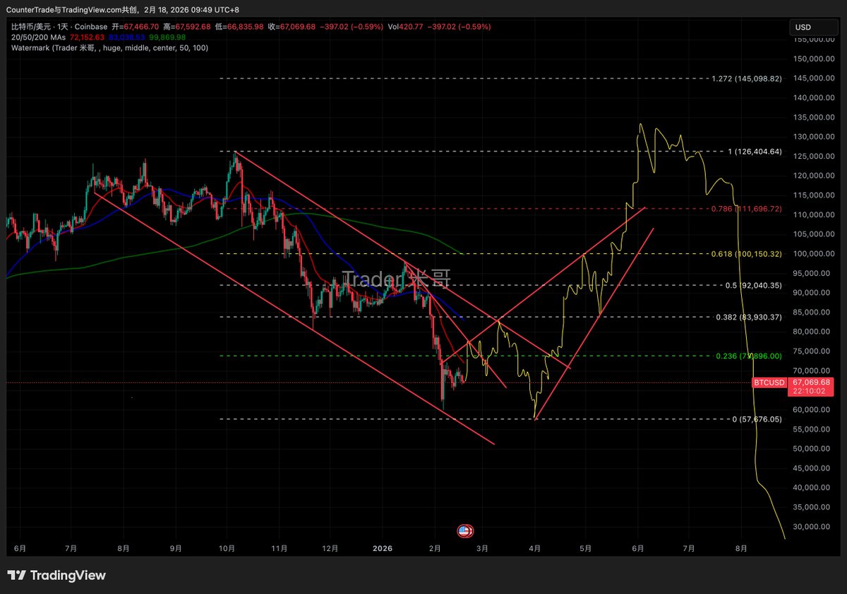Screen dimensions: 847x594
Task: Click the BTCUSD symbol label on price axis
Action: (769, 382)
